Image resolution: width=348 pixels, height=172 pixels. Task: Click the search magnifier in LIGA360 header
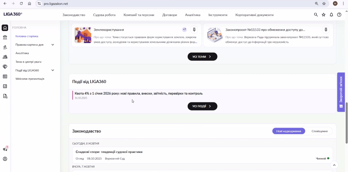(x=316, y=15)
